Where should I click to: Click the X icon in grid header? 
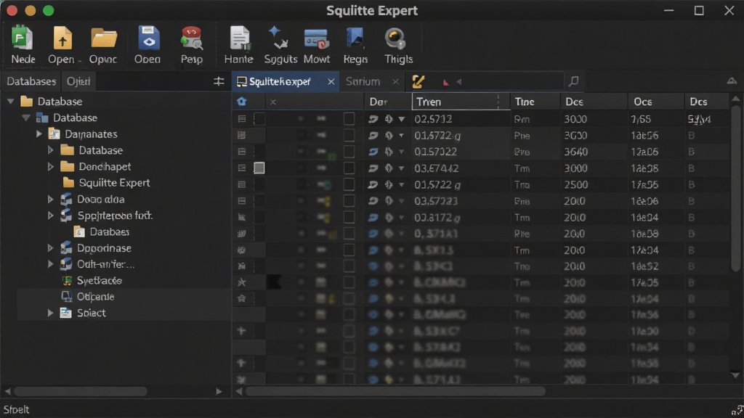coord(273,102)
